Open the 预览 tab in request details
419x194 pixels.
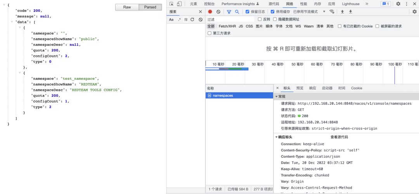[300, 88]
